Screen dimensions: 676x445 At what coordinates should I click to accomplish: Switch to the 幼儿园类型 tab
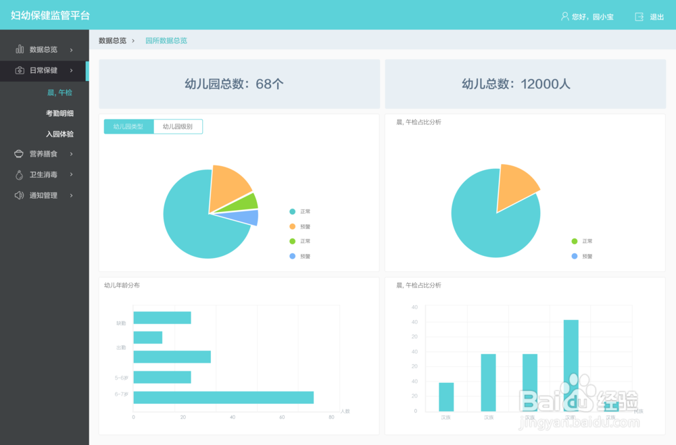[x=128, y=126]
